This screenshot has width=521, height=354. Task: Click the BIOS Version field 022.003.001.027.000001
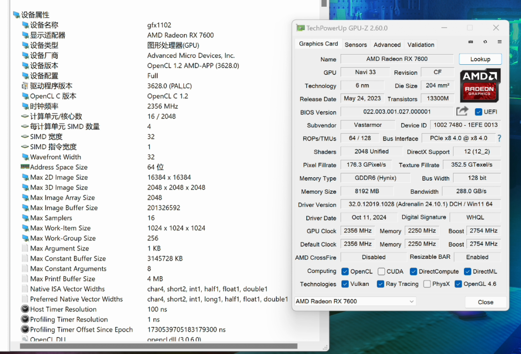coord(397,112)
